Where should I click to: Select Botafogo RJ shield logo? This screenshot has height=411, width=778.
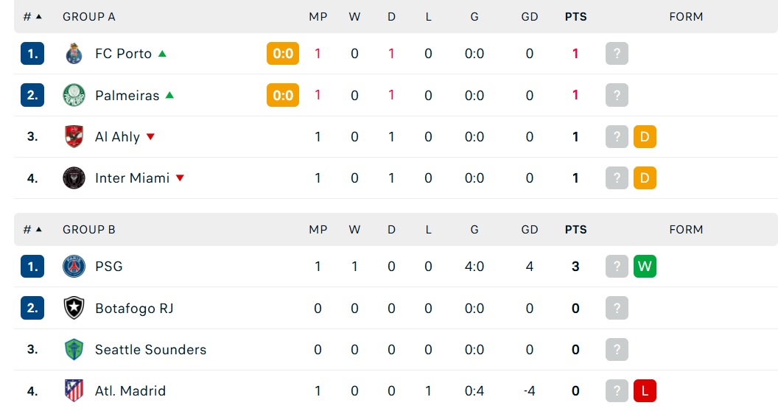(x=74, y=308)
